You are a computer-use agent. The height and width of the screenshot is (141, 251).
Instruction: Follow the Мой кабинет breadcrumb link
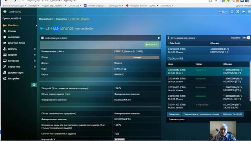pos(46,19)
